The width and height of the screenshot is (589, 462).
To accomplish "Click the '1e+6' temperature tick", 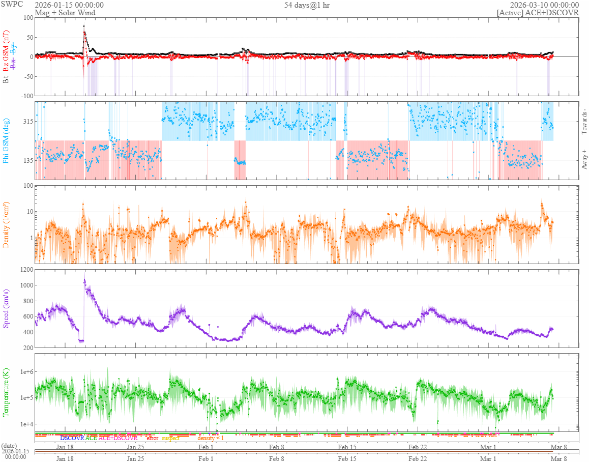I will coord(26,372).
